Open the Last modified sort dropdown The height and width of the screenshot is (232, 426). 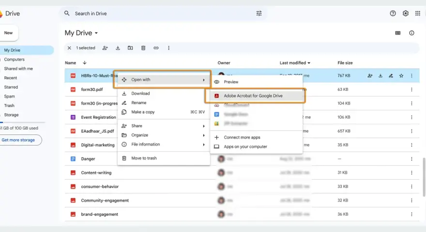coord(295,63)
